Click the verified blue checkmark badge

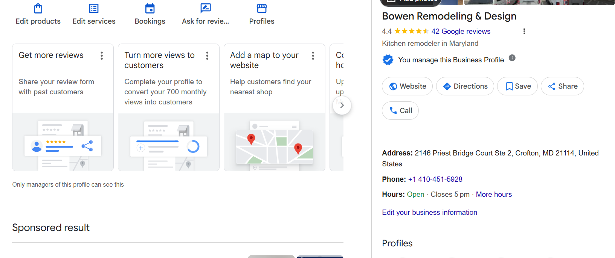pyautogui.click(x=388, y=60)
